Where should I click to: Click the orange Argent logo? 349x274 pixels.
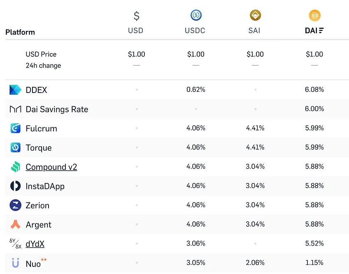coord(15,224)
